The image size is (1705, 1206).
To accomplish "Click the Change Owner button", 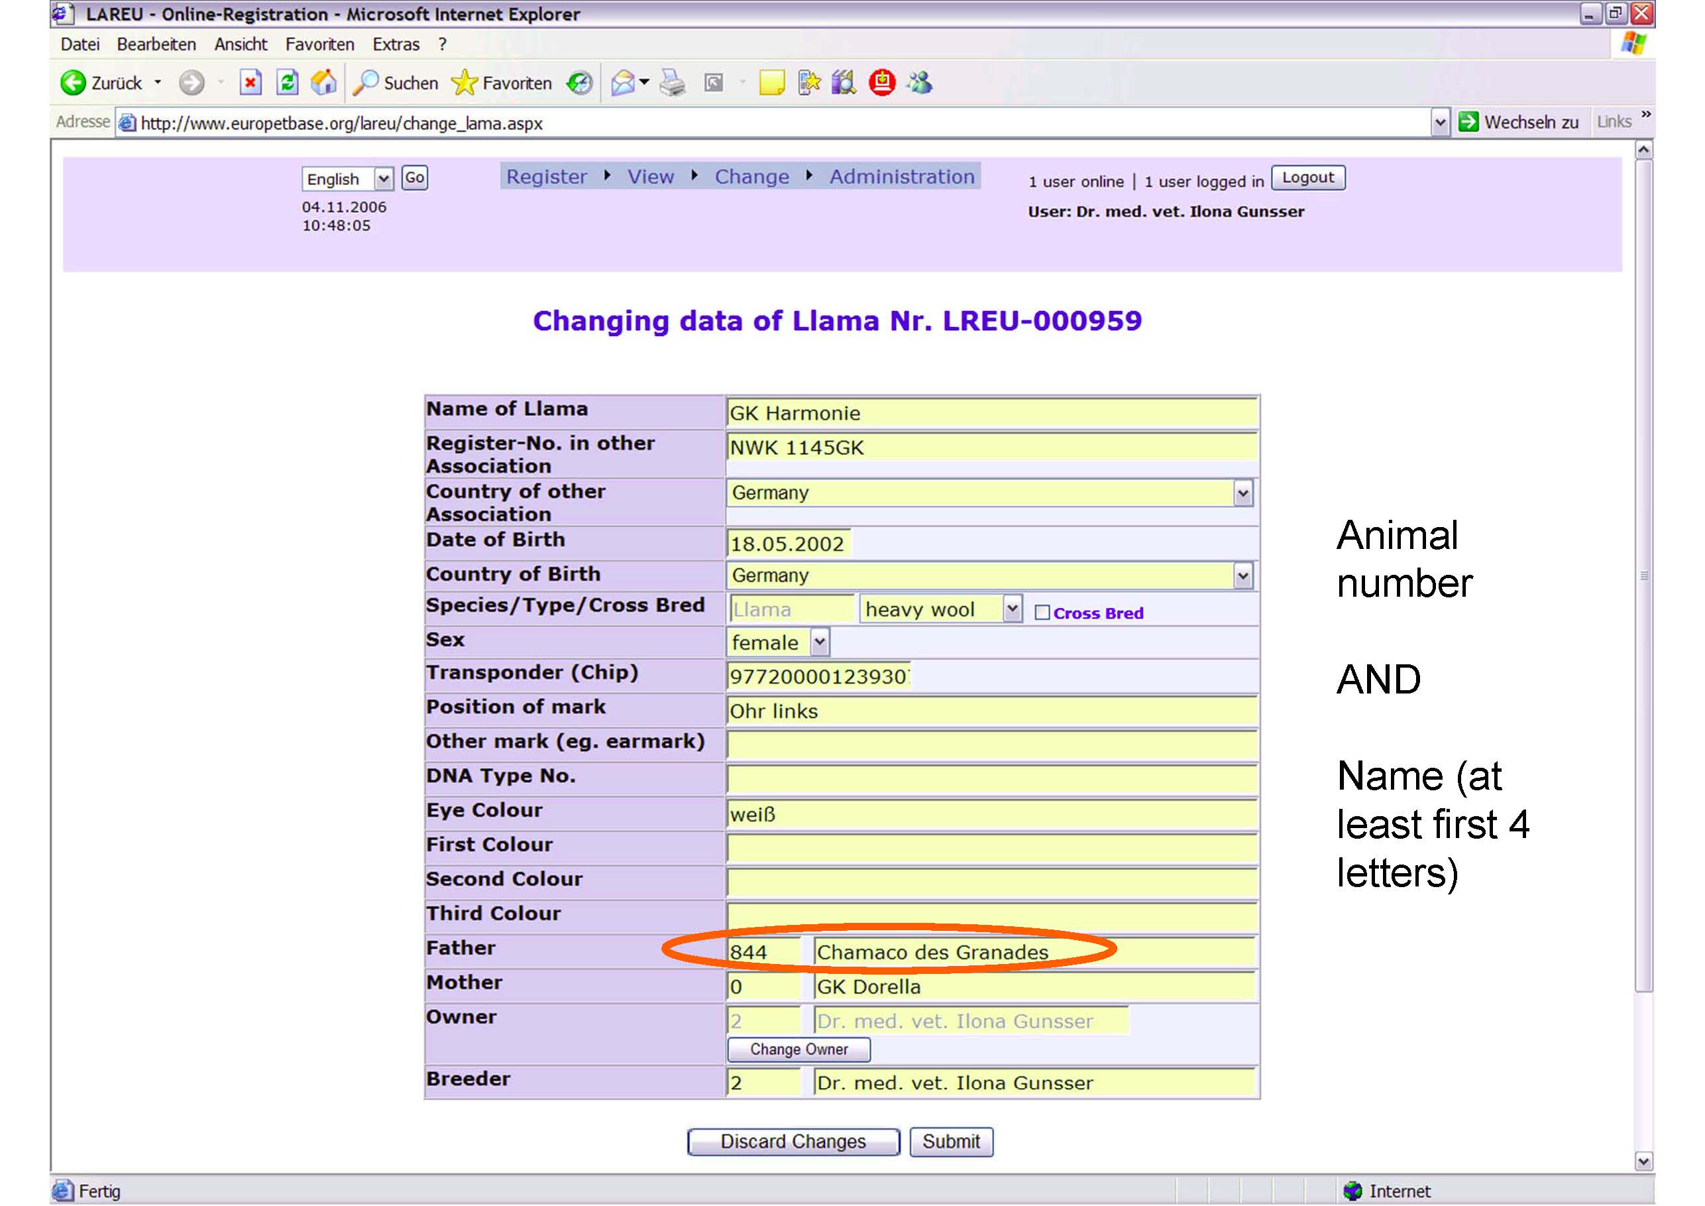I will click(799, 1050).
